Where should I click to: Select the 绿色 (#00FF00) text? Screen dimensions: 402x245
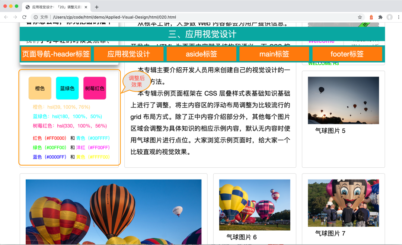(x=50, y=148)
